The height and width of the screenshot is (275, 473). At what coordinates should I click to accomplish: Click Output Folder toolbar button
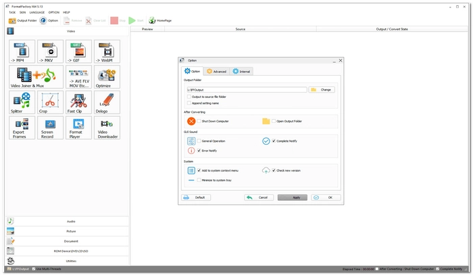pyautogui.click(x=22, y=20)
